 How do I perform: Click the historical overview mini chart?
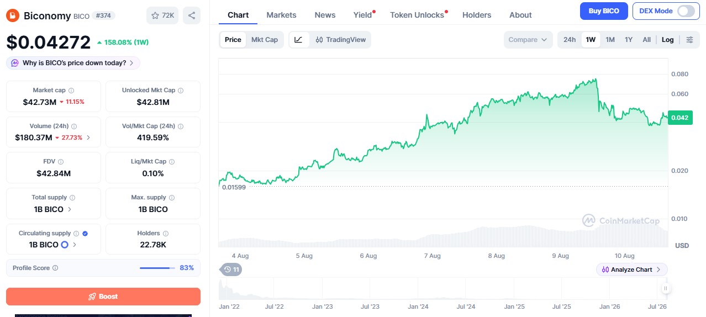(x=442, y=288)
